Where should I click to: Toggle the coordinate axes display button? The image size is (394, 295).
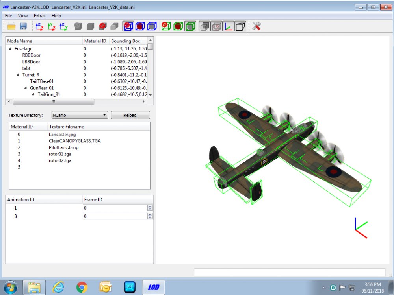click(x=228, y=26)
